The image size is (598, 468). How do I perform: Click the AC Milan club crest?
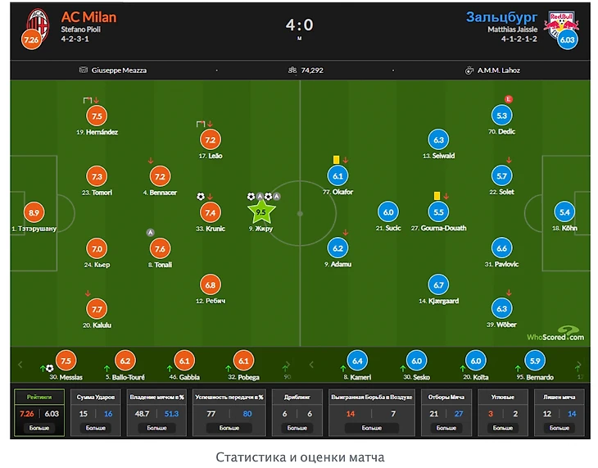(34, 20)
